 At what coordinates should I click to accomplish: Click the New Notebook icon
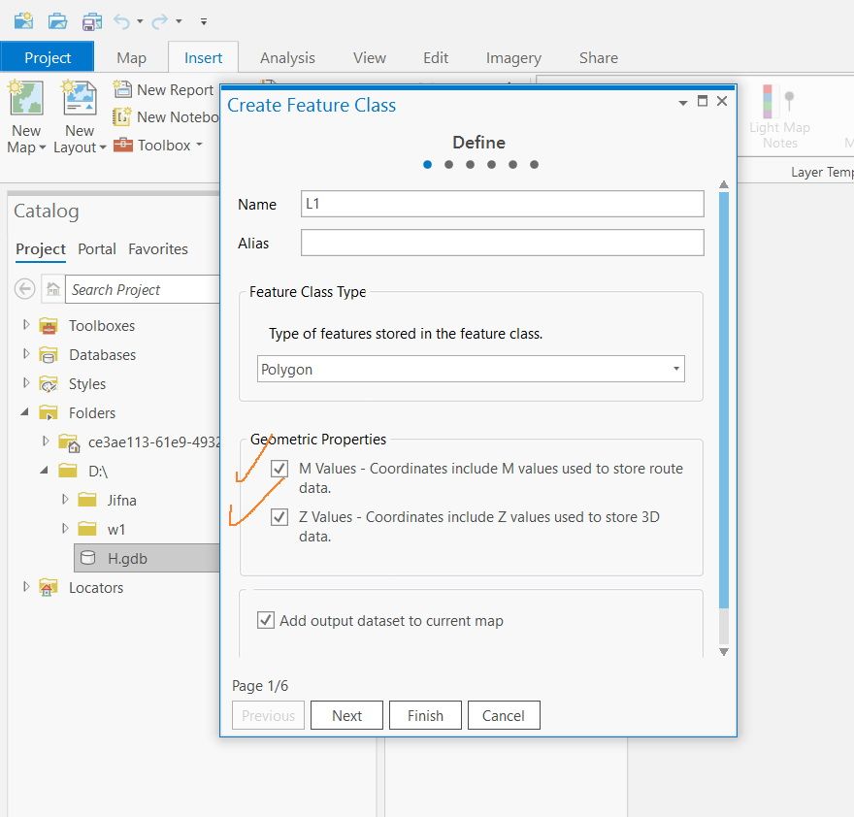[x=122, y=116]
